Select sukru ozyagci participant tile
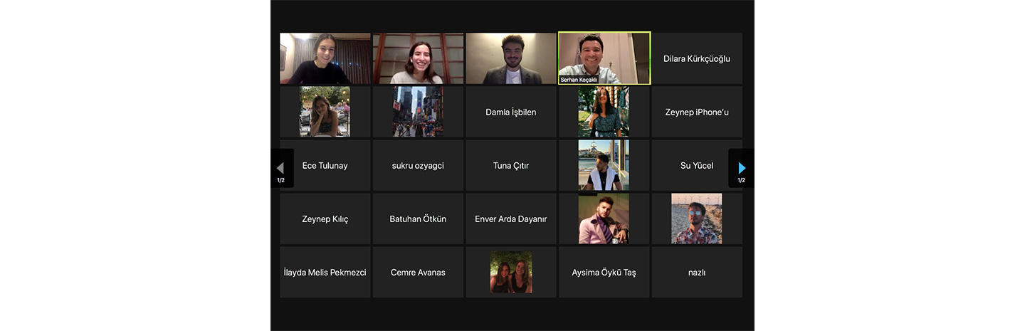This screenshot has height=331, width=1025. tap(418, 165)
